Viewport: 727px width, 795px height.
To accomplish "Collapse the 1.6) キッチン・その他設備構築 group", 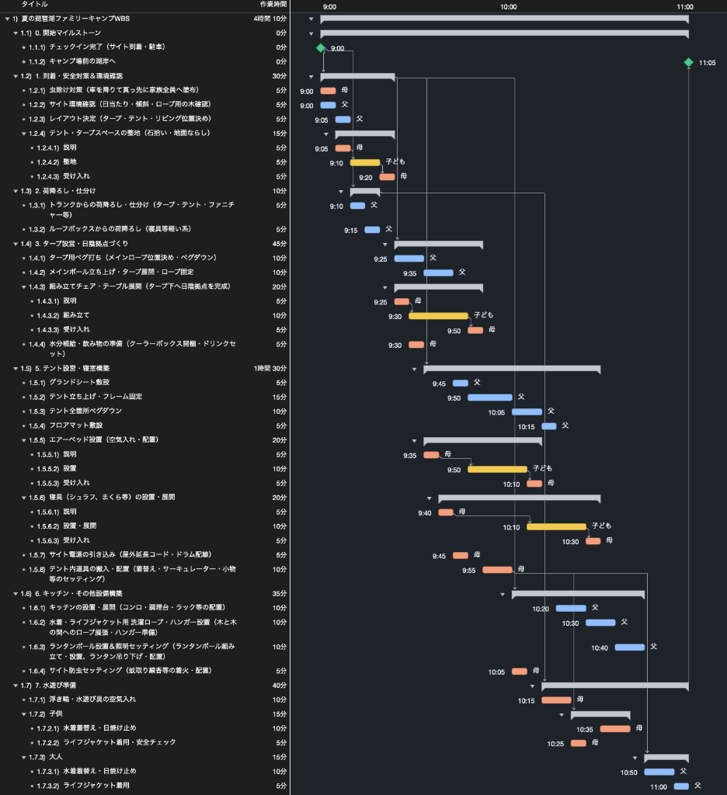I will [x=16, y=594].
